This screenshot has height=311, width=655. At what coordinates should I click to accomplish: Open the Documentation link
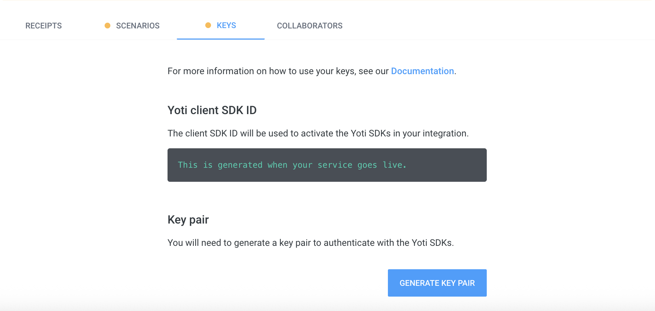click(x=422, y=71)
